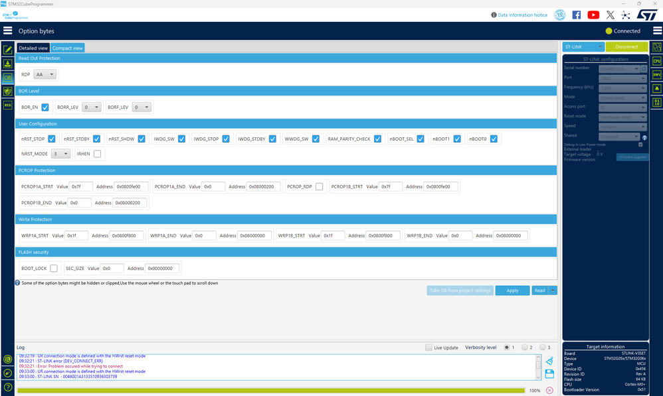Open the Erasing & Programming panel
The image size is (663, 396).
[7, 64]
